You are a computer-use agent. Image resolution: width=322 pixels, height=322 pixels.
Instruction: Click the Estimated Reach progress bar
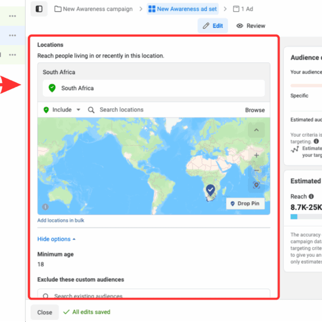(x=306, y=217)
